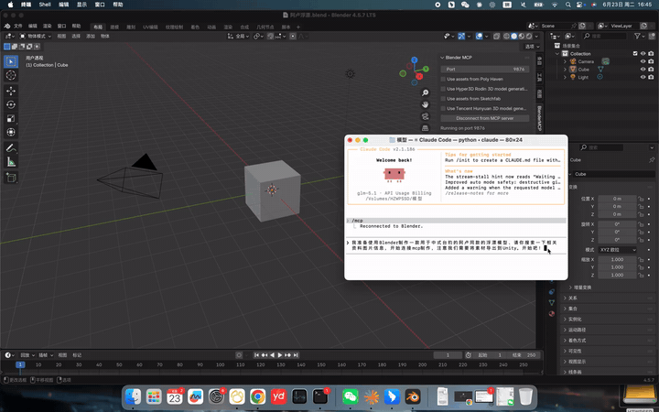This screenshot has height=412, width=659.
Task: Click the viewport pan hand icon
Action: tap(426, 104)
